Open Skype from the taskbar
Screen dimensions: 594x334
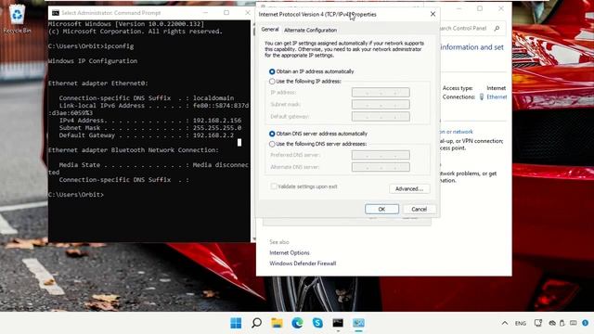pyautogui.click(x=317, y=323)
